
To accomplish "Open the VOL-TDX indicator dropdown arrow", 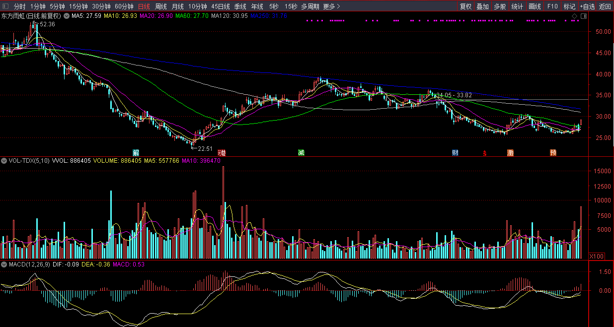I will click(4, 161).
